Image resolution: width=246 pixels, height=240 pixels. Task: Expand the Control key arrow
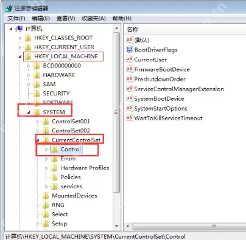46,149
